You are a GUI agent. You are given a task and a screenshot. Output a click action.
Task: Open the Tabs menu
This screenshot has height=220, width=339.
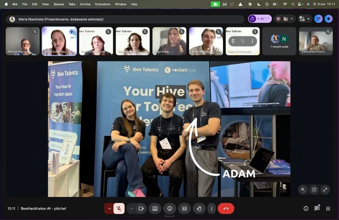coord(72,4)
